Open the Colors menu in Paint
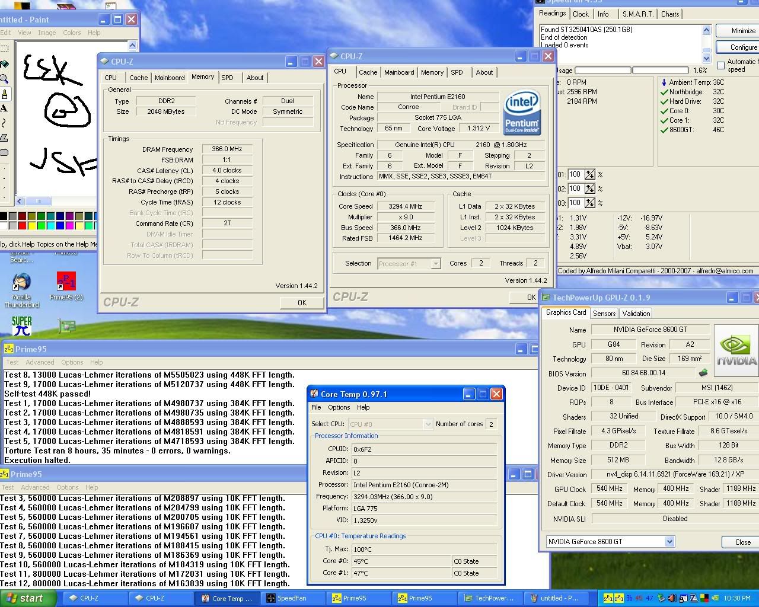 pos(72,33)
